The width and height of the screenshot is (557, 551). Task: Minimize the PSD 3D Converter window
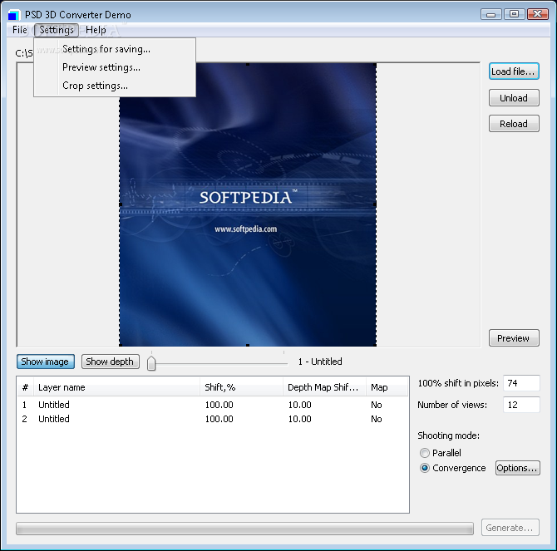(x=491, y=14)
